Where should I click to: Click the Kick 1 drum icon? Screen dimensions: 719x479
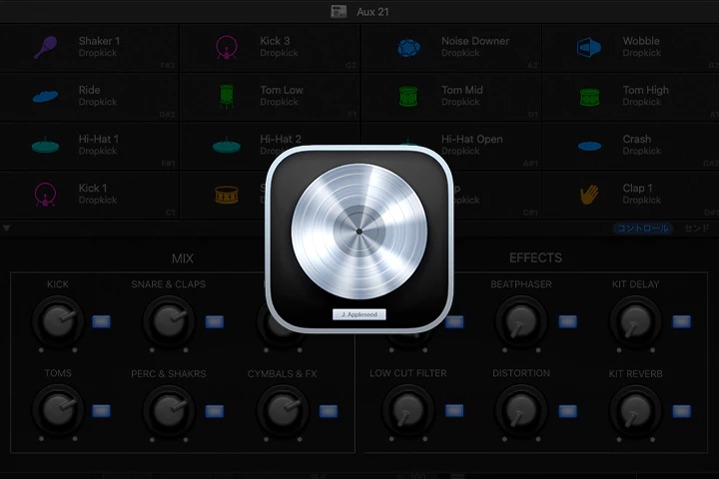[x=45, y=194]
